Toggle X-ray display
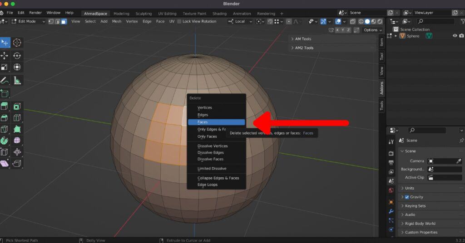The image size is (465, 243). point(352,22)
